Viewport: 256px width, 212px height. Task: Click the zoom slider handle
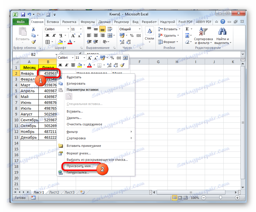(220, 198)
